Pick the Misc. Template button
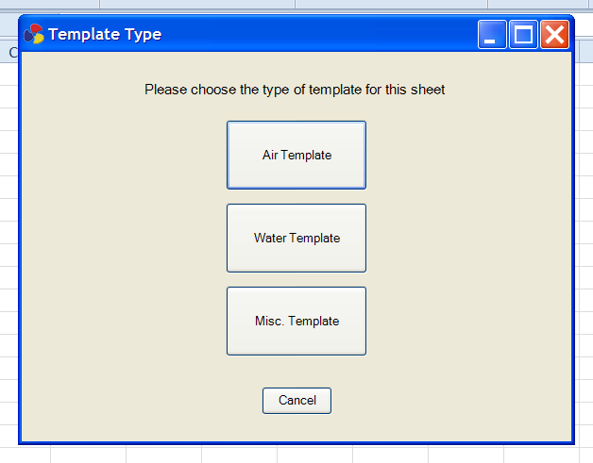This screenshot has height=463, width=593. tap(296, 321)
